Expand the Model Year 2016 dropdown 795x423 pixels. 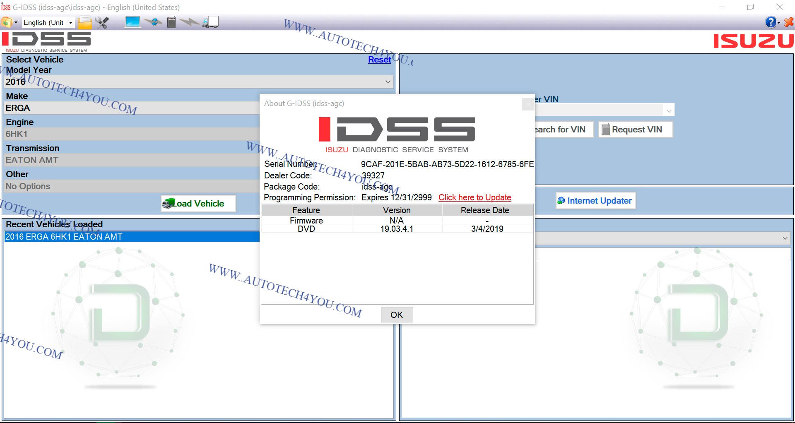[x=388, y=82]
